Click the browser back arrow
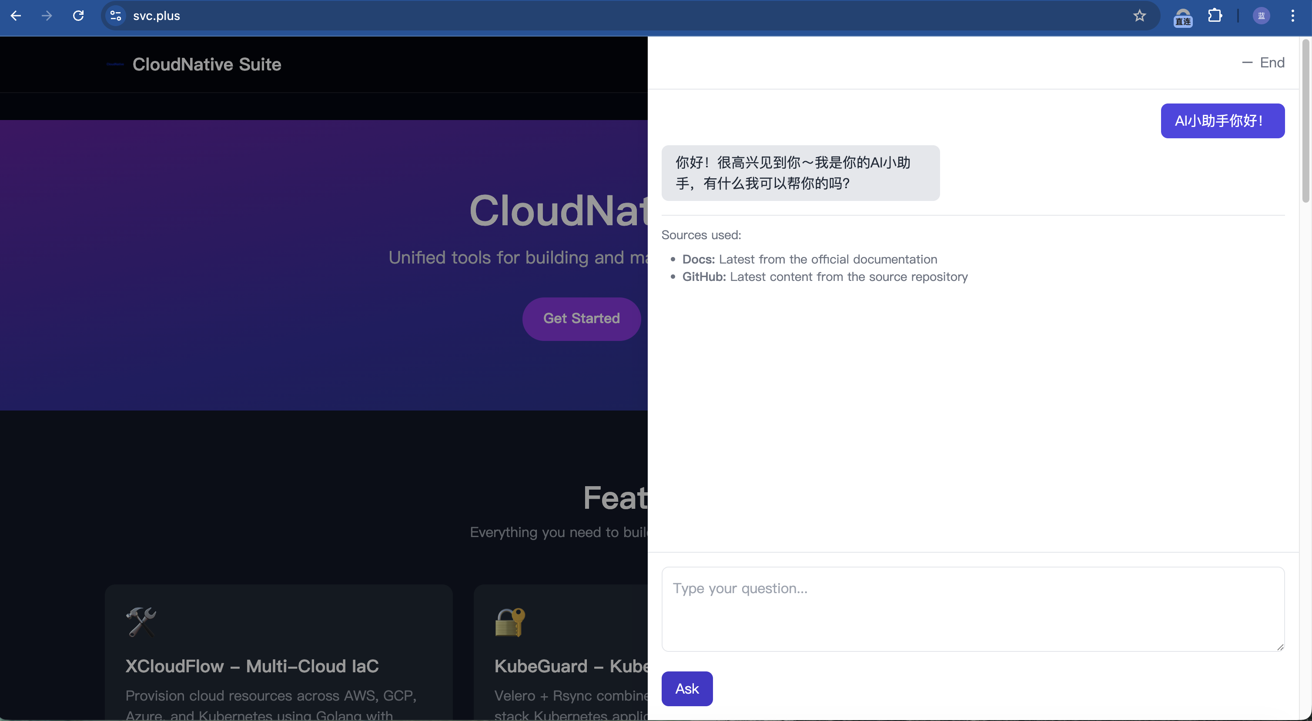Image resolution: width=1312 pixels, height=721 pixels. click(x=16, y=16)
